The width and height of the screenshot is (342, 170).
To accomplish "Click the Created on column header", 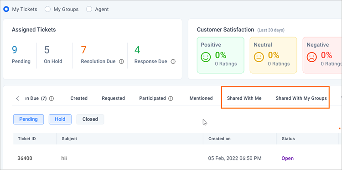I will click(219, 139).
